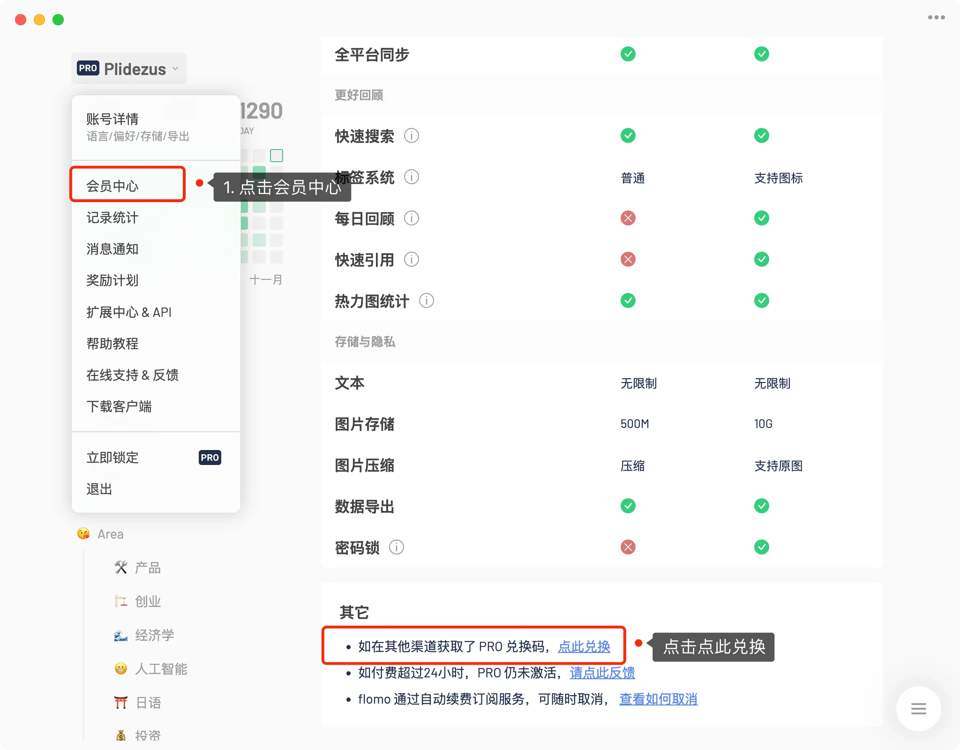Click 立即锁定 lock now
960x750 pixels.
(112, 457)
